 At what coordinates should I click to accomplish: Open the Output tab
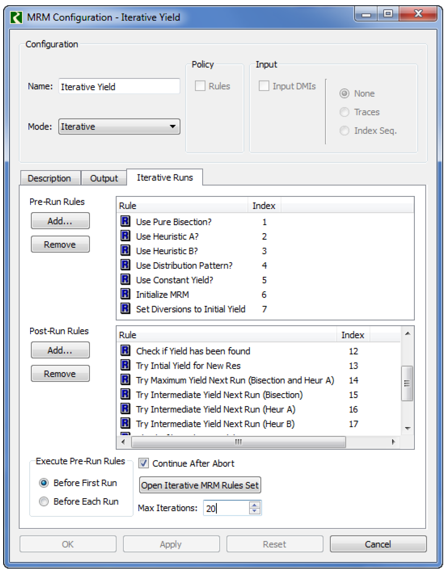pos(104,178)
